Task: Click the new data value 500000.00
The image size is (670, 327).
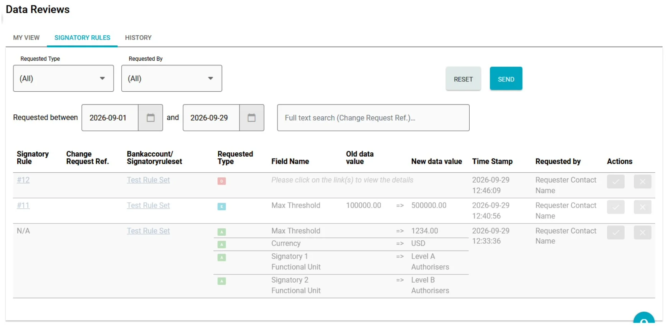Action: pyautogui.click(x=429, y=205)
